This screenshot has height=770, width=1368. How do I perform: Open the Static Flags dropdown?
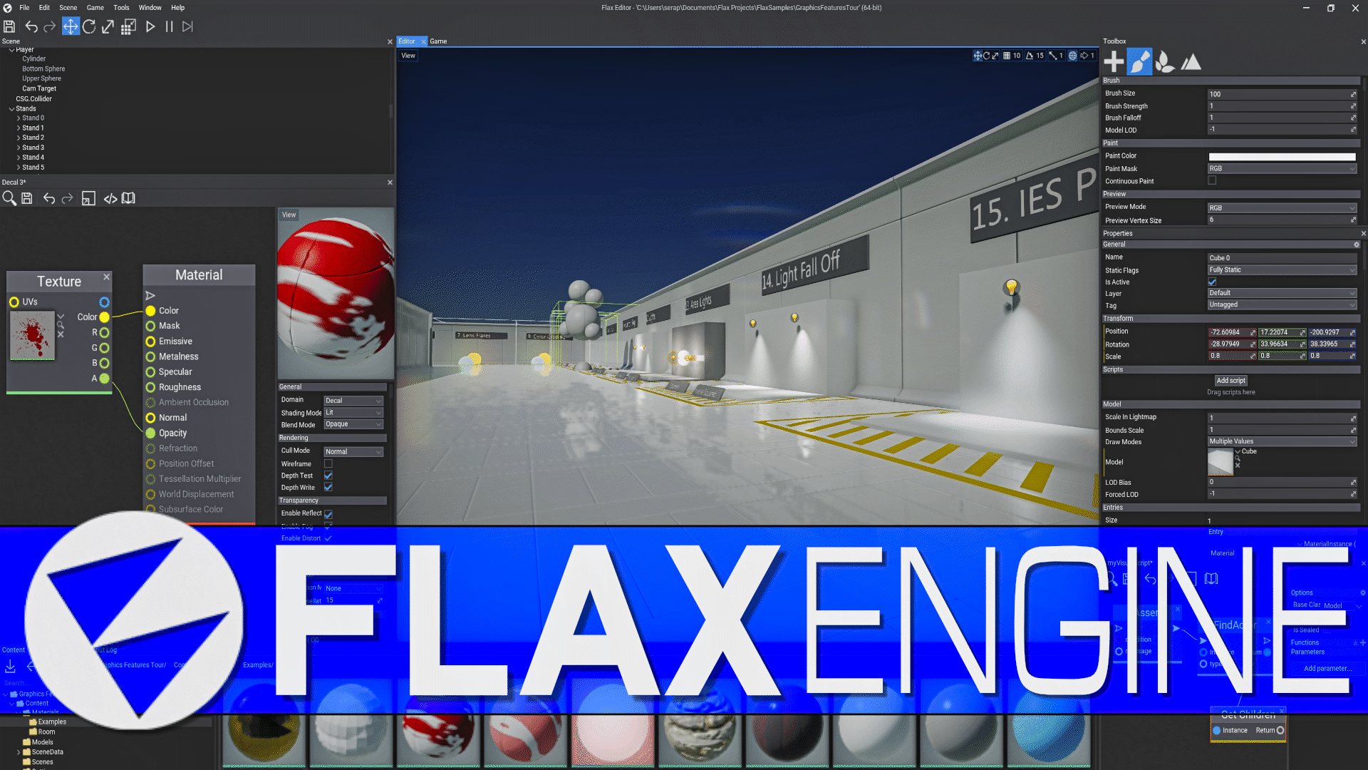[1282, 270]
